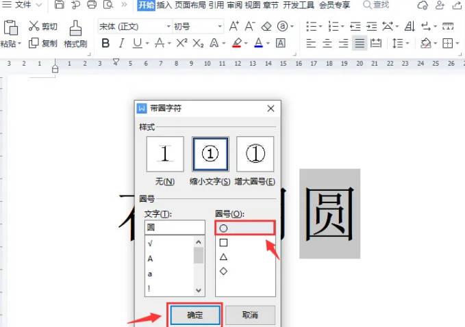The height and width of the screenshot is (327, 465).
Task: Align text right
Action: (343, 43)
